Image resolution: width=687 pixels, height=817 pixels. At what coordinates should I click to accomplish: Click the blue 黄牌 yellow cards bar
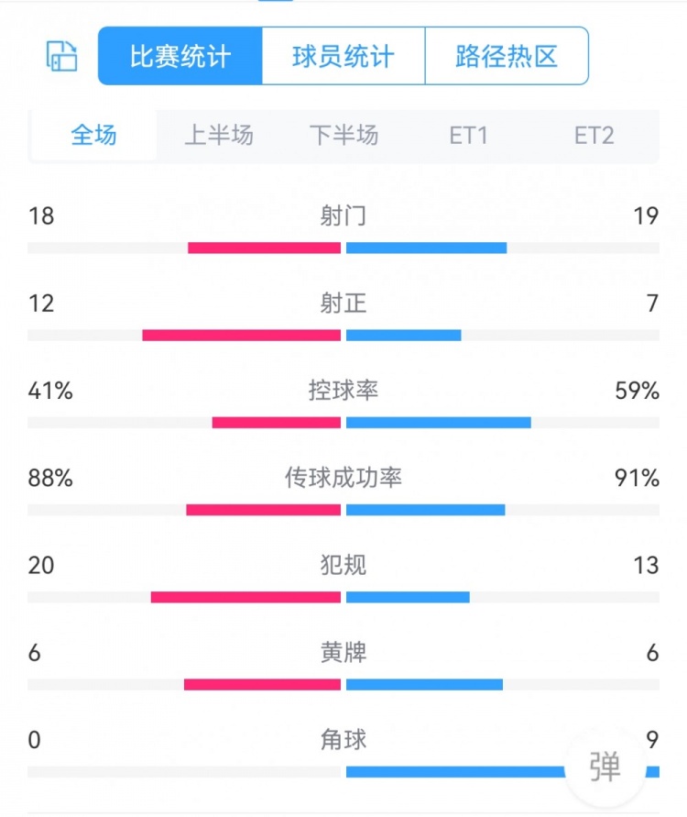coord(425,685)
